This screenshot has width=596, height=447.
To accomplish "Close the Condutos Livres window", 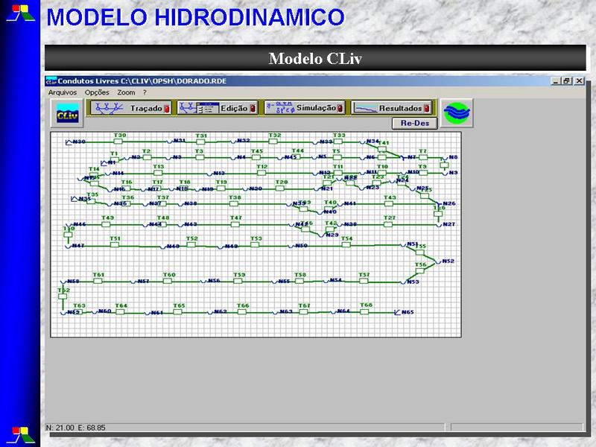I will [x=579, y=81].
